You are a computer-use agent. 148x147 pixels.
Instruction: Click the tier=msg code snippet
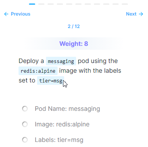click(x=51, y=80)
